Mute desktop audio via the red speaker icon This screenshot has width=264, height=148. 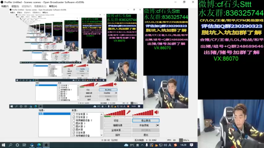156,112
